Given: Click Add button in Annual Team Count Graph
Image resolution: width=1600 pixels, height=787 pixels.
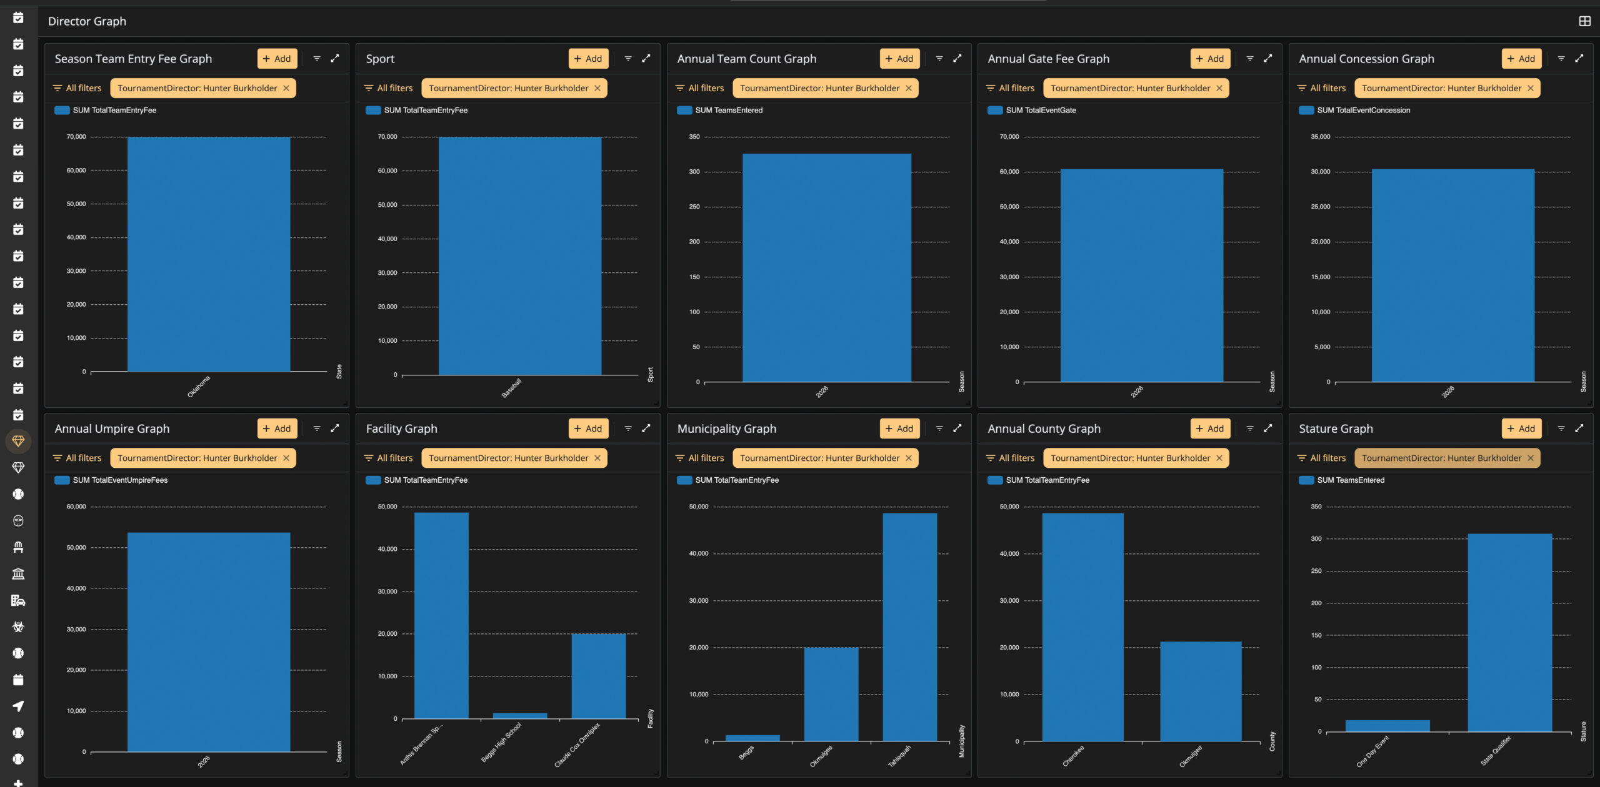Looking at the screenshot, I should [x=899, y=59].
